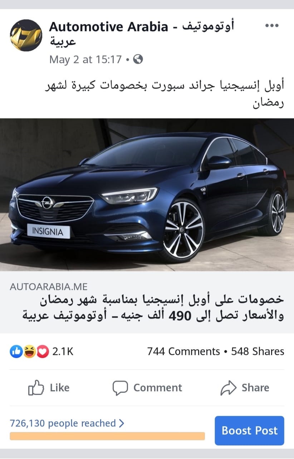This screenshot has height=459, width=294.
Task: Tap the Share arrow icon
Action: coord(229,388)
